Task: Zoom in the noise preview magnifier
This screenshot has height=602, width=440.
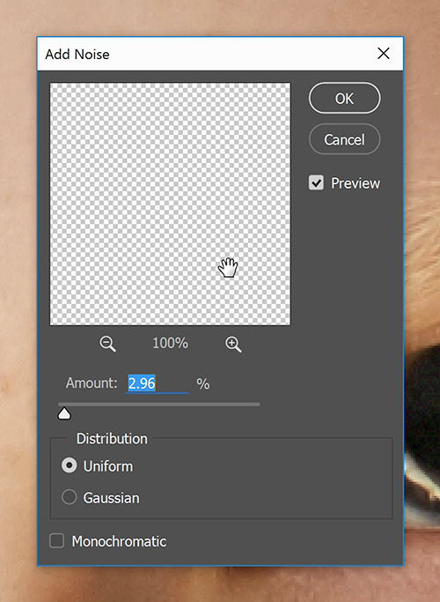Action: point(233,344)
